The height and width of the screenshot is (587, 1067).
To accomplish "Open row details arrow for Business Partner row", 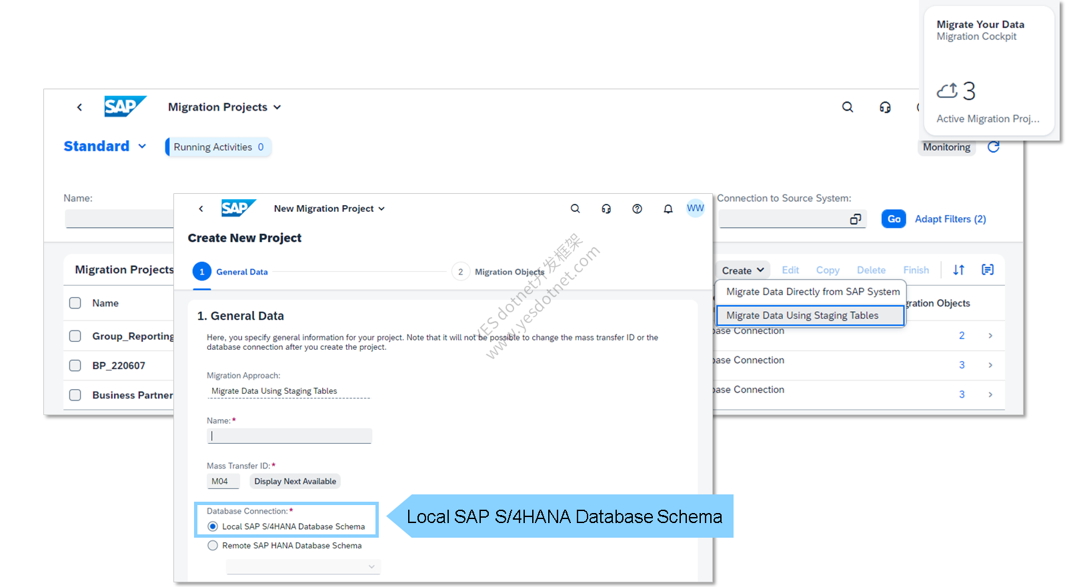I will pos(990,394).
